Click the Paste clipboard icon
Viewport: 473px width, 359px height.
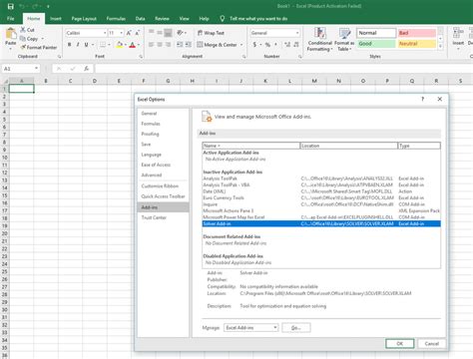point(11,34)
